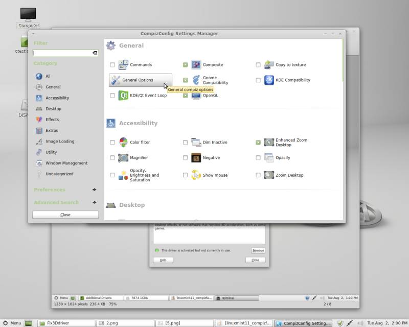Switch to the [5.png] taskbar window
The height and width of the screenshot is (327, 409).
point(185,323)
